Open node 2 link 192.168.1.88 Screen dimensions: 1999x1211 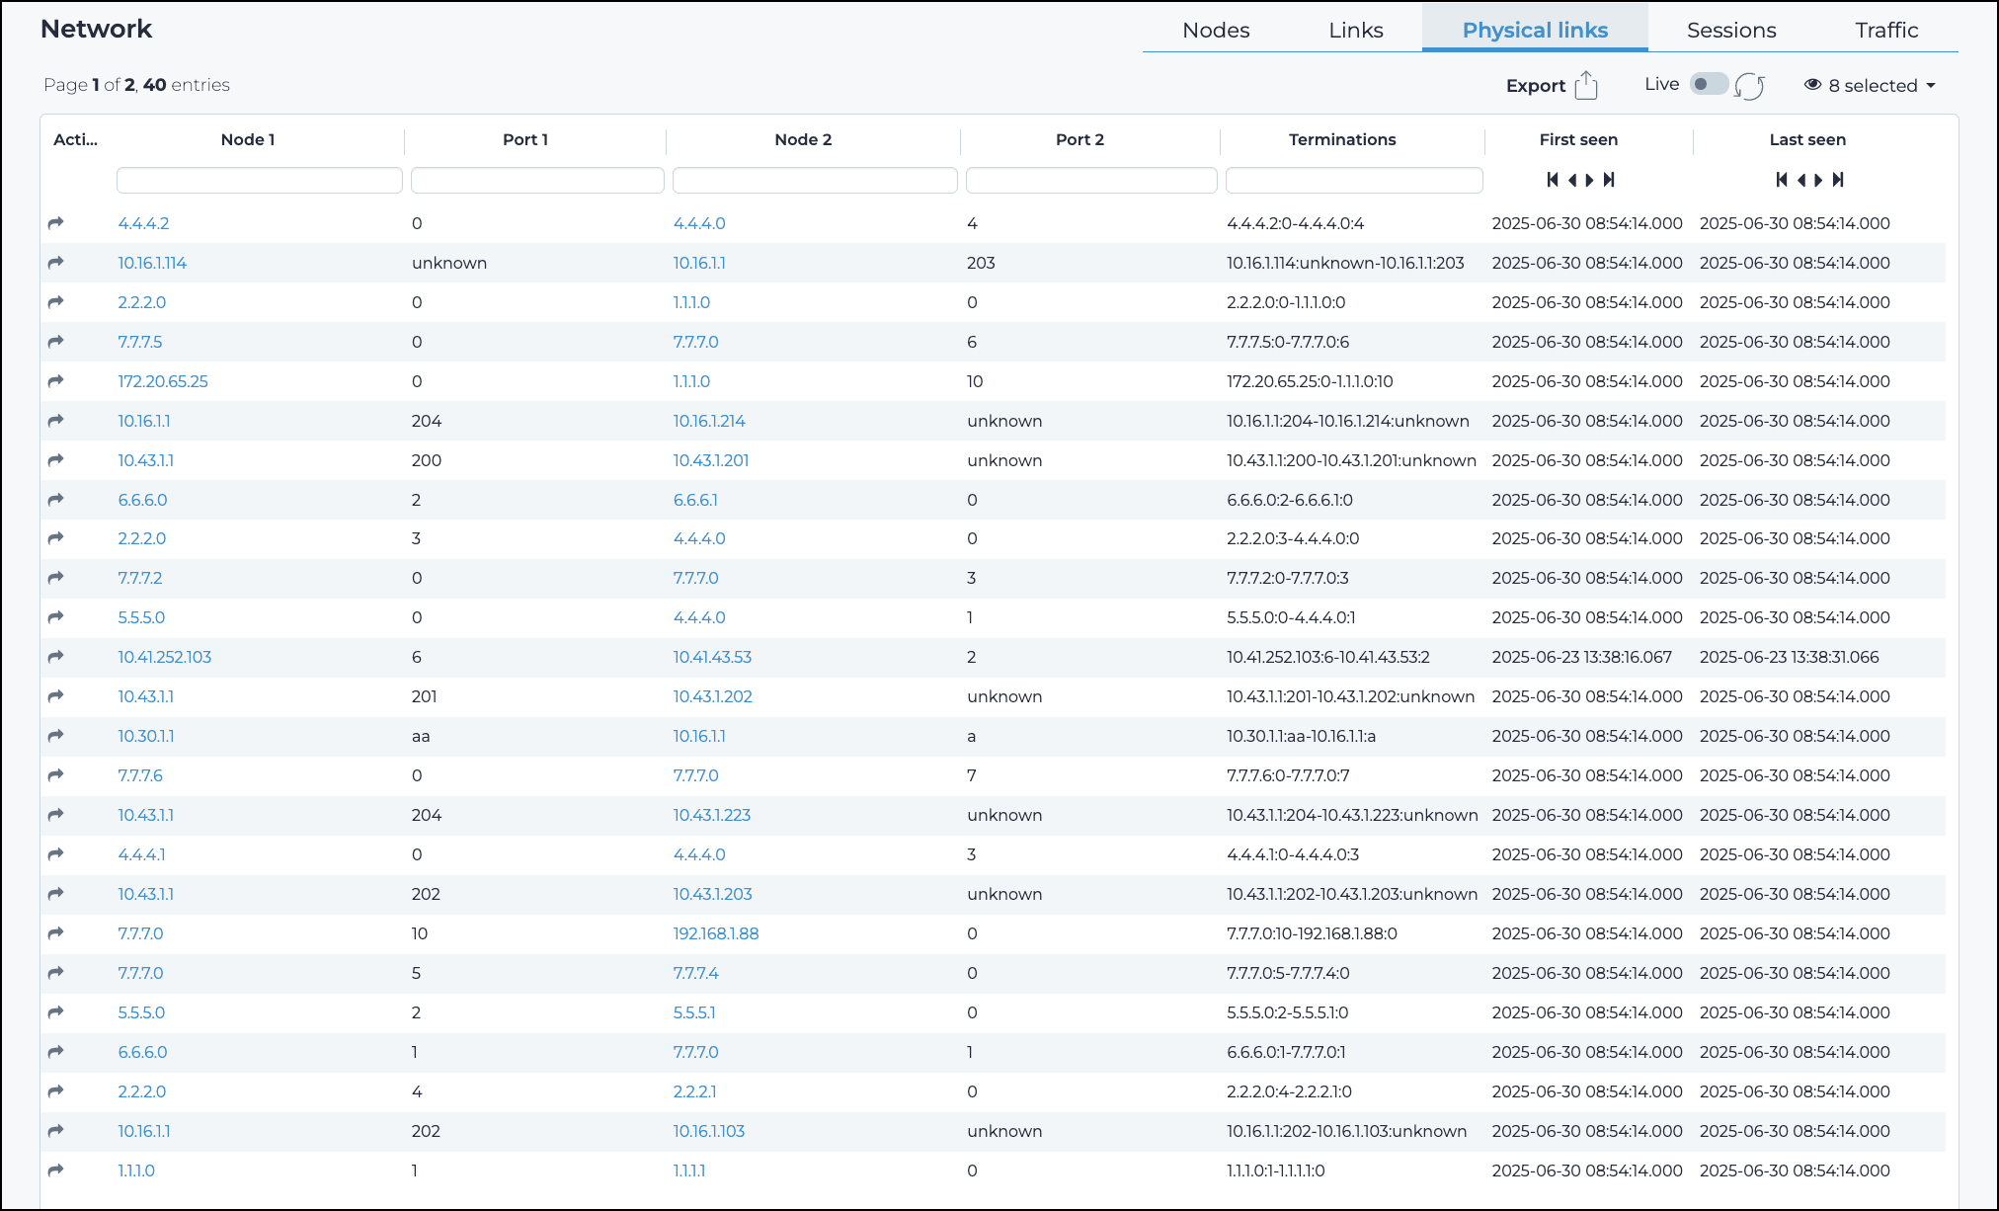point(715,933)
